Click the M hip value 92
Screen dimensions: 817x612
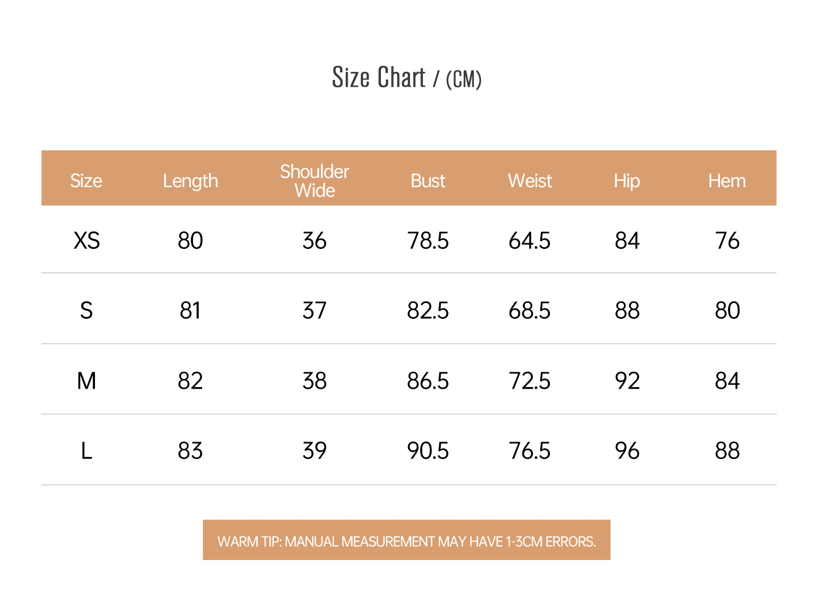(627, 381)
